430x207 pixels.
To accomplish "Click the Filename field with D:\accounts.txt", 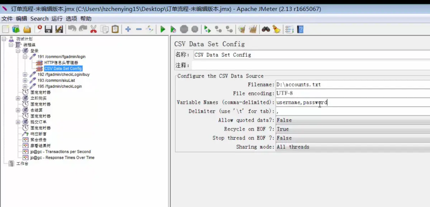I will click(353, 85).
